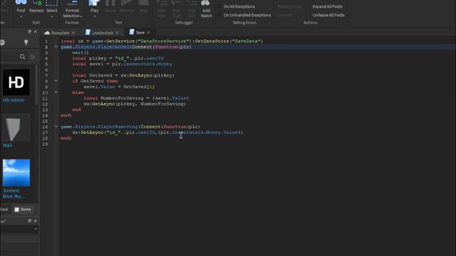Click the Save script icon on tab
The height and width of the screenshot is (256, 456).
(x=132, y=32)
